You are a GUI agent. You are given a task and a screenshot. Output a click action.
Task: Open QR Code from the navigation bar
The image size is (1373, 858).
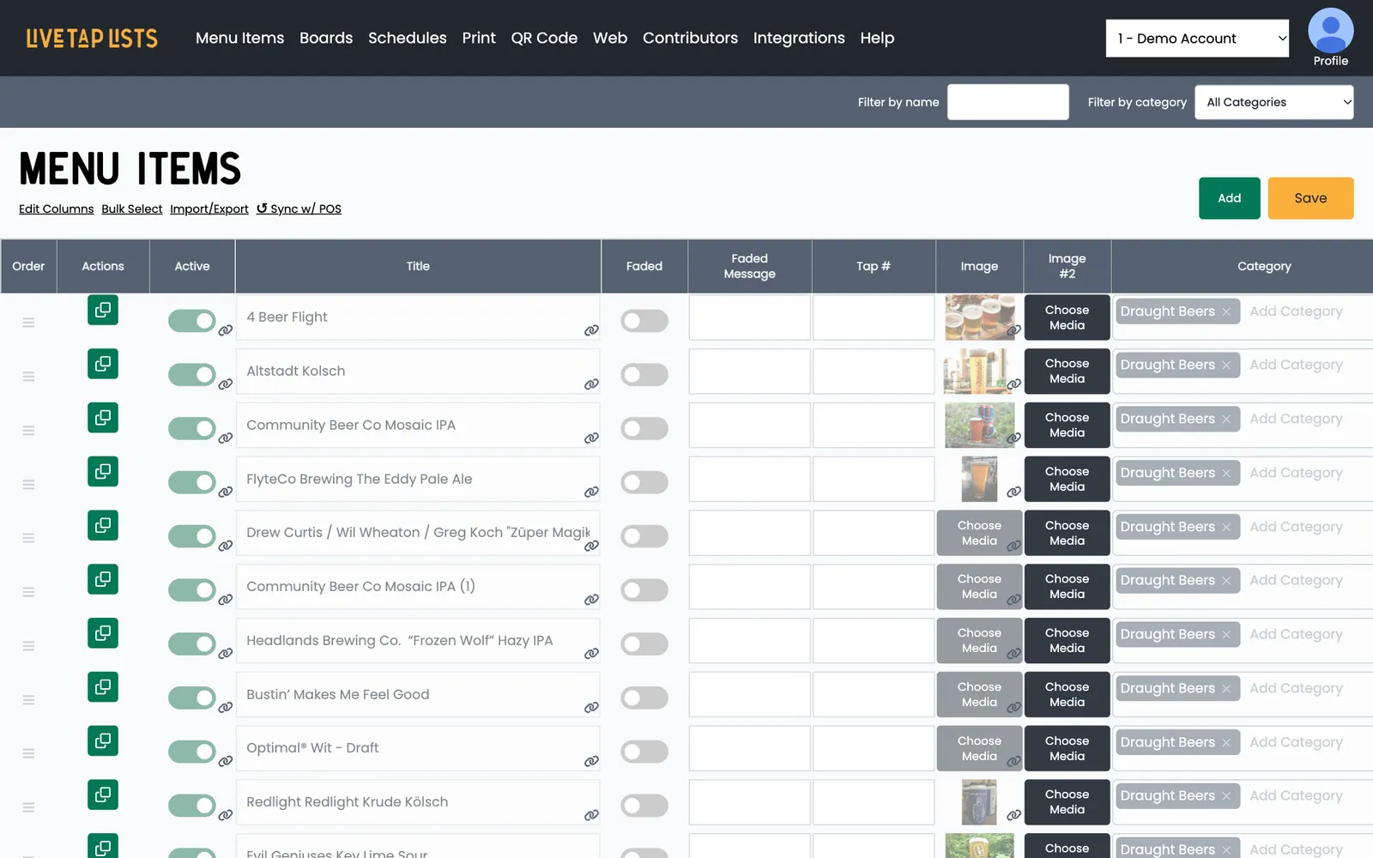click(x=544, y=38)
